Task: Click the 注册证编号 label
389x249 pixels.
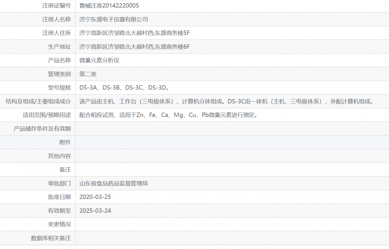Action: tap(56, 5)
